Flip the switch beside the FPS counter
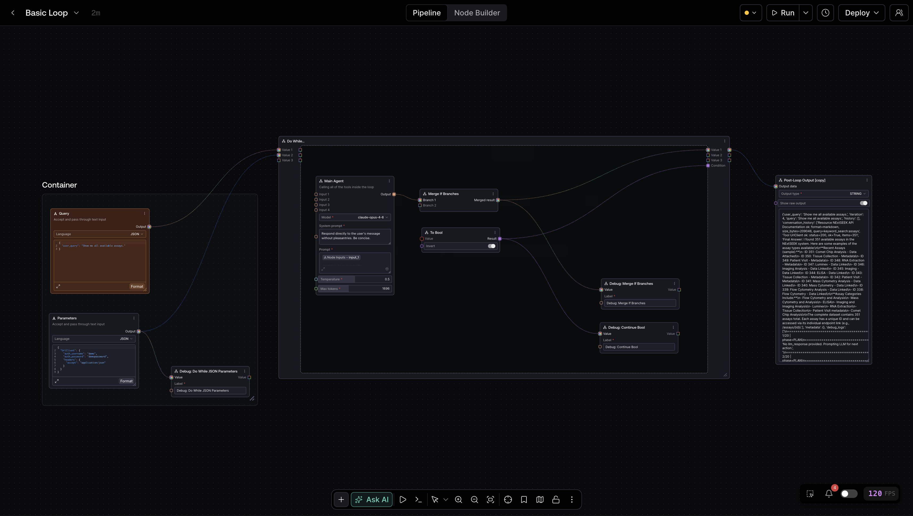 (x=849, y=494)
